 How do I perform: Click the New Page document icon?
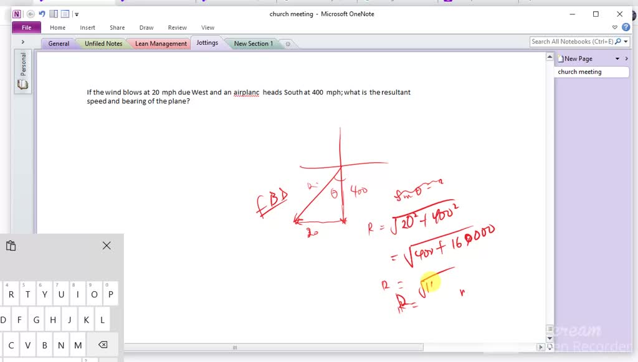pos(560,58)
